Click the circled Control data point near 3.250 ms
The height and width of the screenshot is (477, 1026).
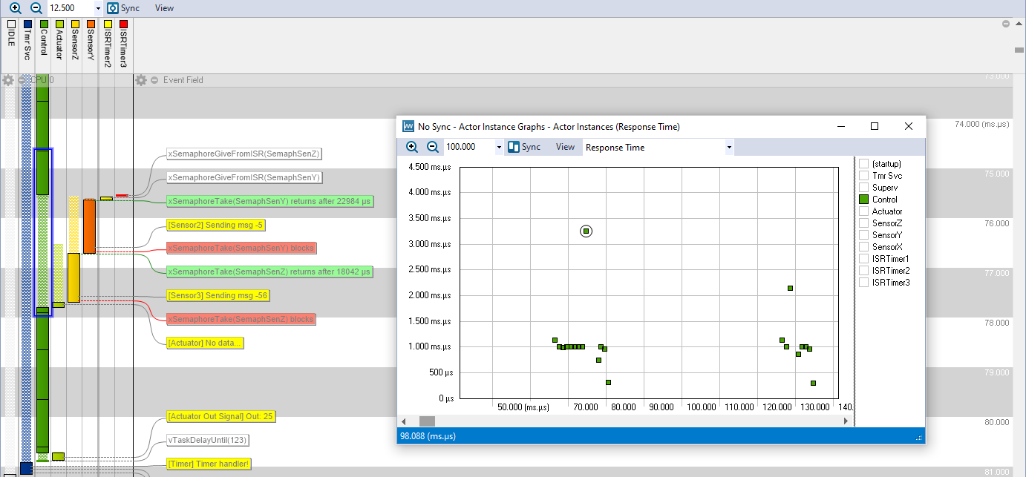(586, 231)
